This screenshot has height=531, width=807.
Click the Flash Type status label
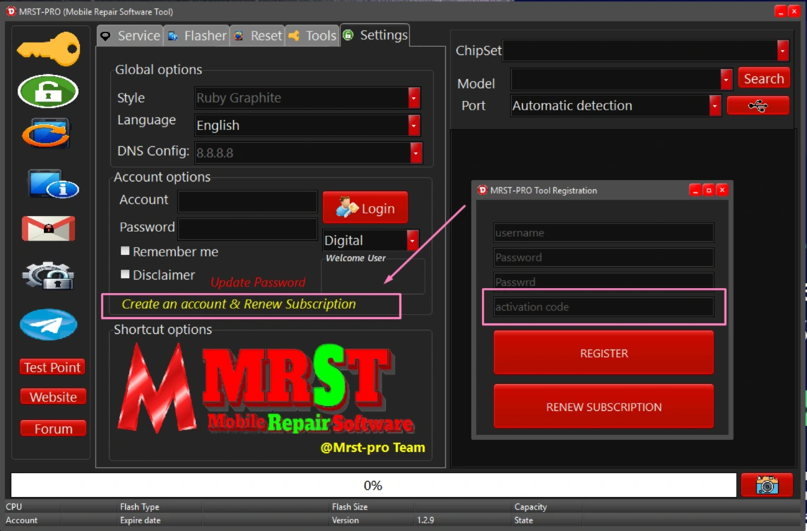pos(139,507)
